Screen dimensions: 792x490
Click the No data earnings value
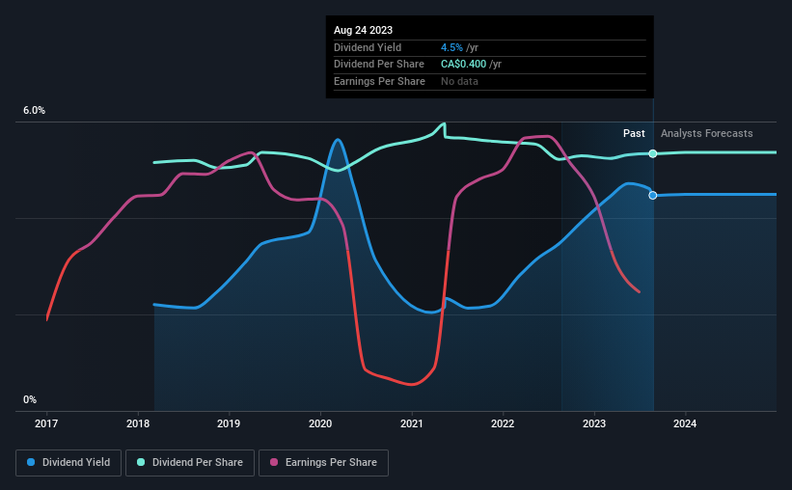pyautogui.click(x=459, y=81)
